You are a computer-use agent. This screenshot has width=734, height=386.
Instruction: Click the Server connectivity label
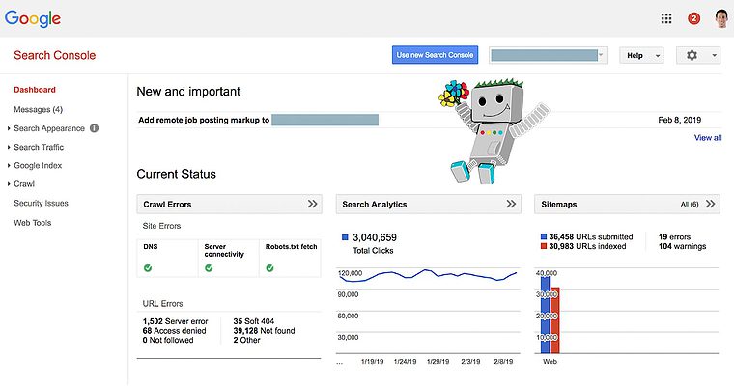coord(224,250)
